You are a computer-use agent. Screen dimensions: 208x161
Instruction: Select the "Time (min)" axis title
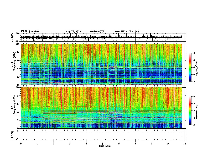click(105, 146)
